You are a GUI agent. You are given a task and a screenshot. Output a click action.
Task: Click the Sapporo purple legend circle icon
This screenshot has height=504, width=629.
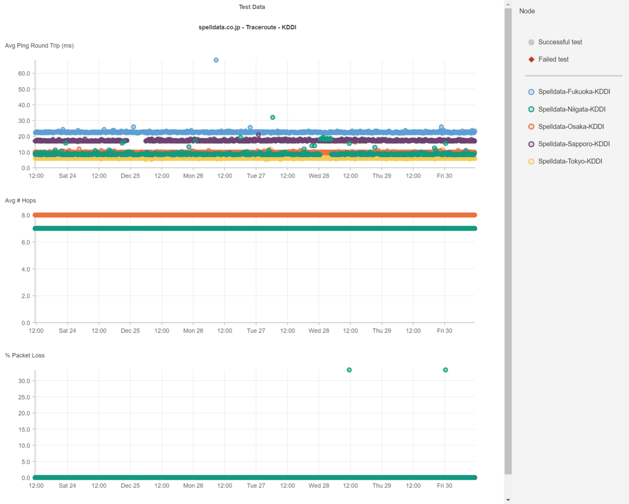(x=532, y=144)
